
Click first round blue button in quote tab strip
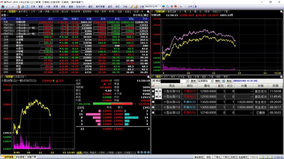tap(138, 152)
